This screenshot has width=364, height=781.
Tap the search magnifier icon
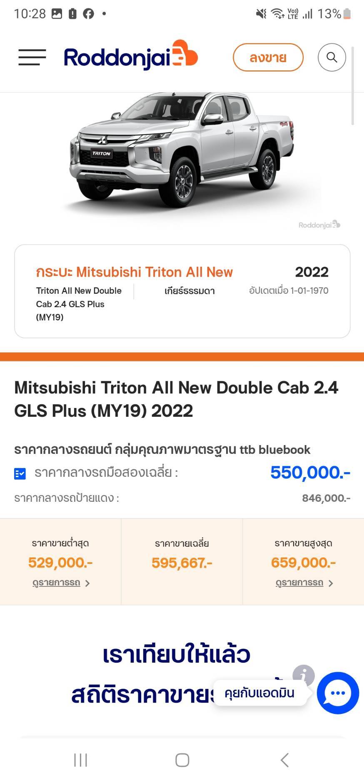coord(332,57)
